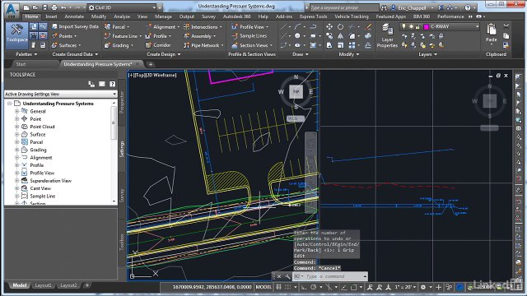Switch to the Start document tab

click(21, 64)
